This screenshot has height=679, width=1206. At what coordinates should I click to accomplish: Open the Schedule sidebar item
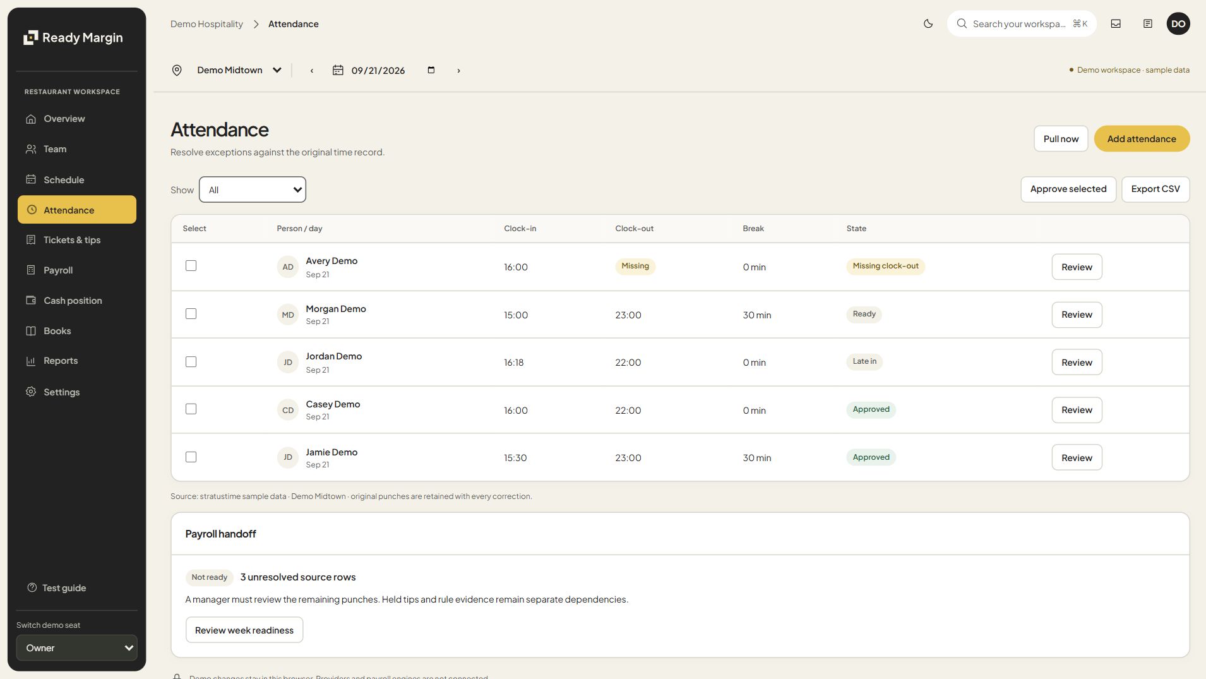(x=76, y=180)
